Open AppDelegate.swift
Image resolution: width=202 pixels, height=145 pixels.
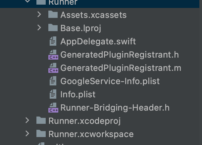pyautogui.click(x=98, y=42)
